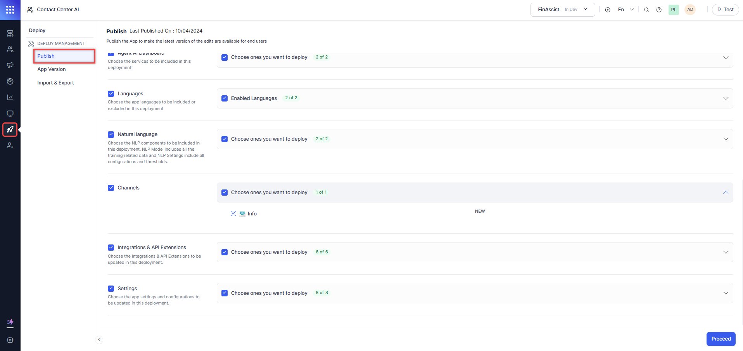Click the 6 of 6 integrations count badge
This screenshot has width=743, height=351.
[x=322, y=252]
